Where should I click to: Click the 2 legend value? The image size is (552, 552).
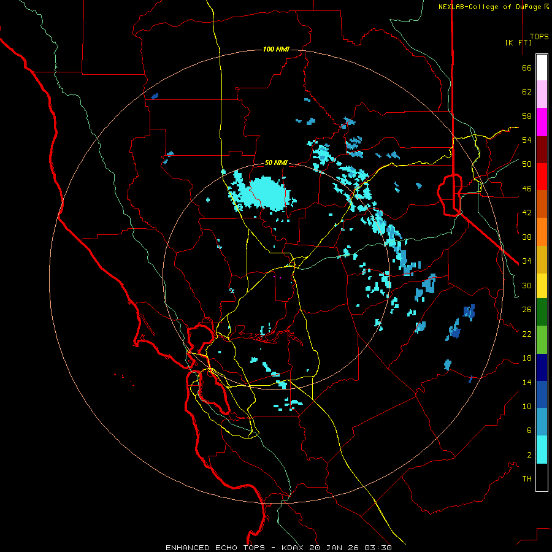[x=529, y=455]
